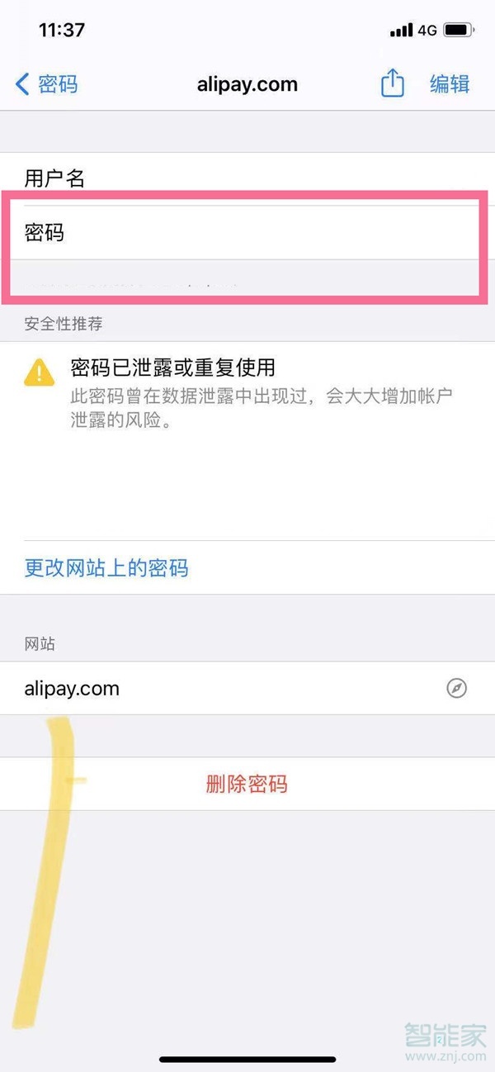Tap the share icon in navigation bar

coord(393,83)
